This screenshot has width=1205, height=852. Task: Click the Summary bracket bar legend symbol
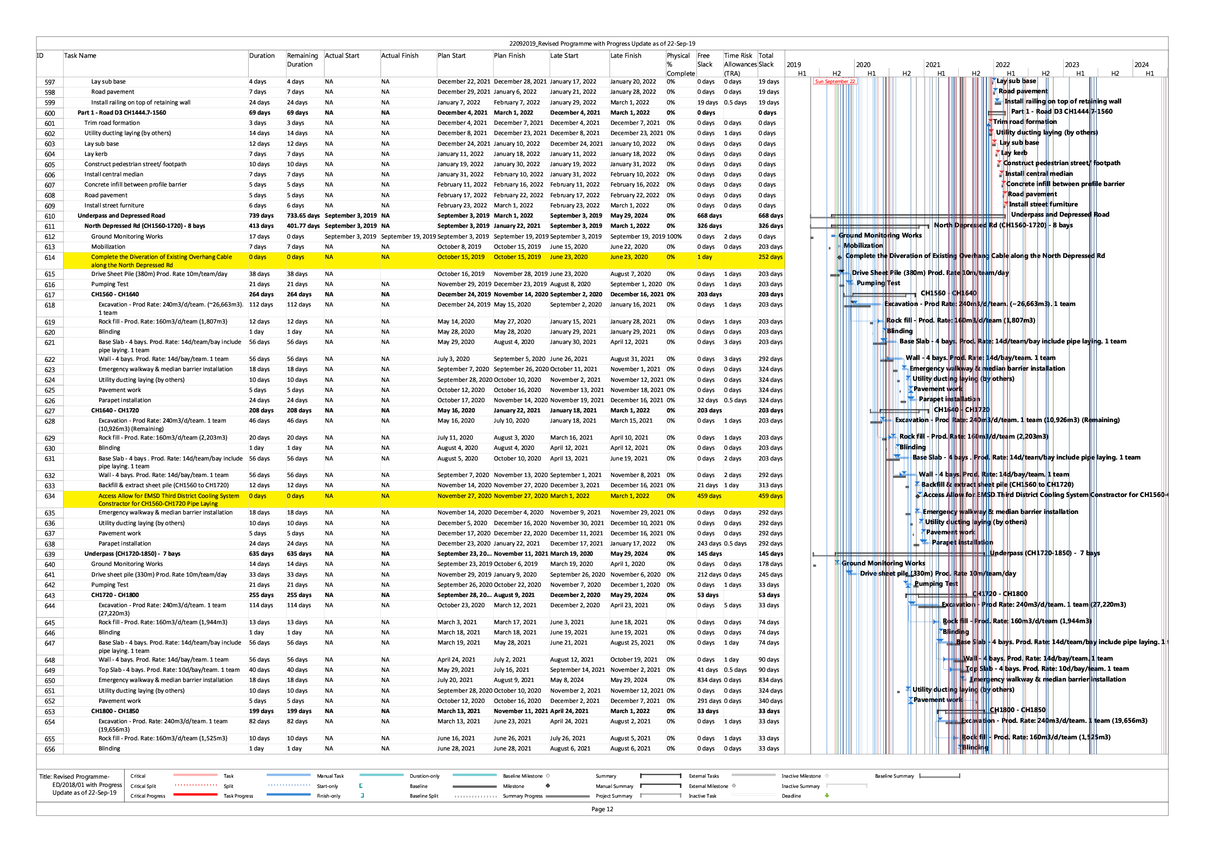coord(661,775)
